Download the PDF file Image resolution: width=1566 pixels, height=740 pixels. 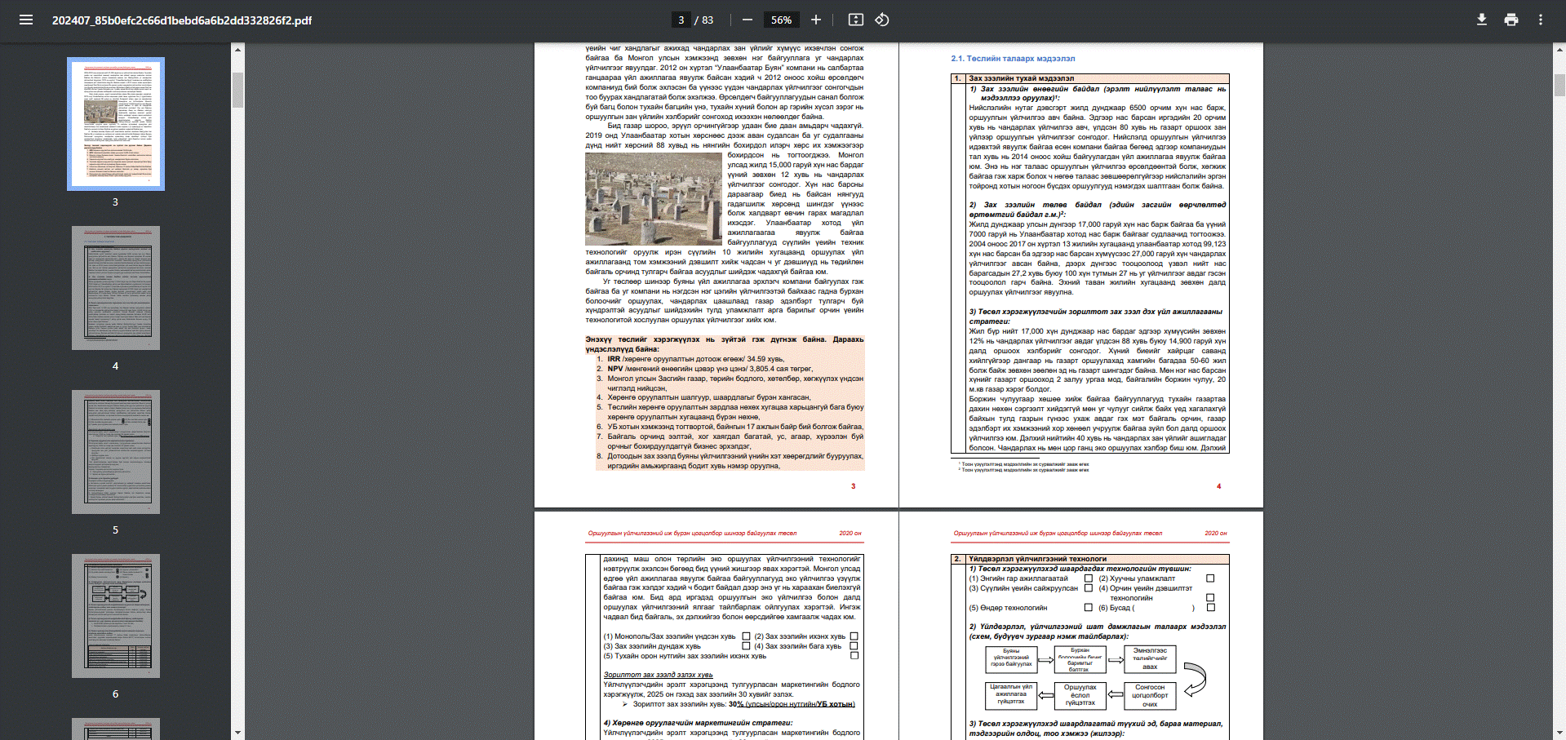[x=1481, y=20]
